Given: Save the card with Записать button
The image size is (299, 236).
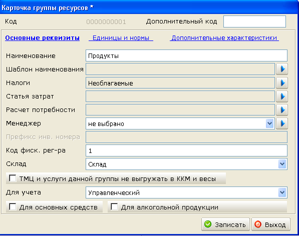Looking at the screenshot, I should [225, 224].
